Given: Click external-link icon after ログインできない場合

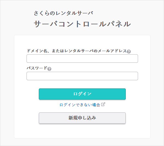Looking at the screenshot, I should coord(103,104).
